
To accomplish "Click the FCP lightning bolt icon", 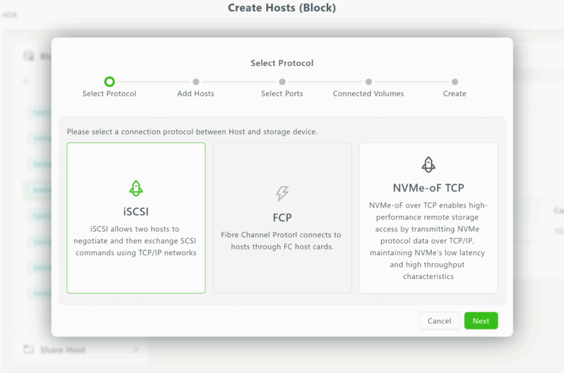I will (x=282, y=193).
